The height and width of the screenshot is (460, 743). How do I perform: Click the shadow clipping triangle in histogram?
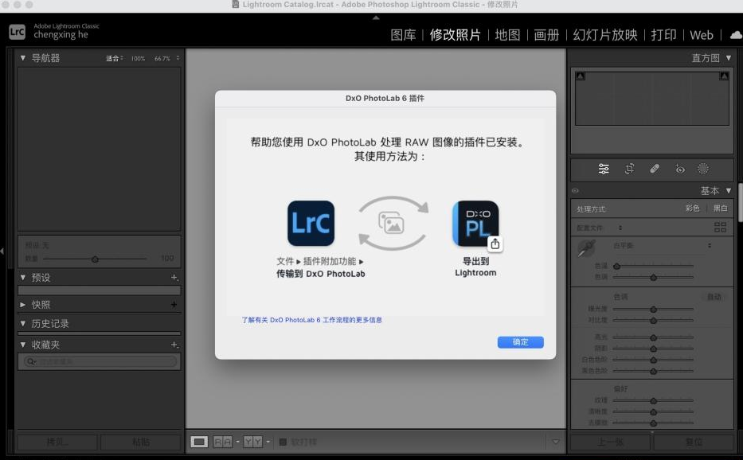pyautogui.click(x=581, y=76)
